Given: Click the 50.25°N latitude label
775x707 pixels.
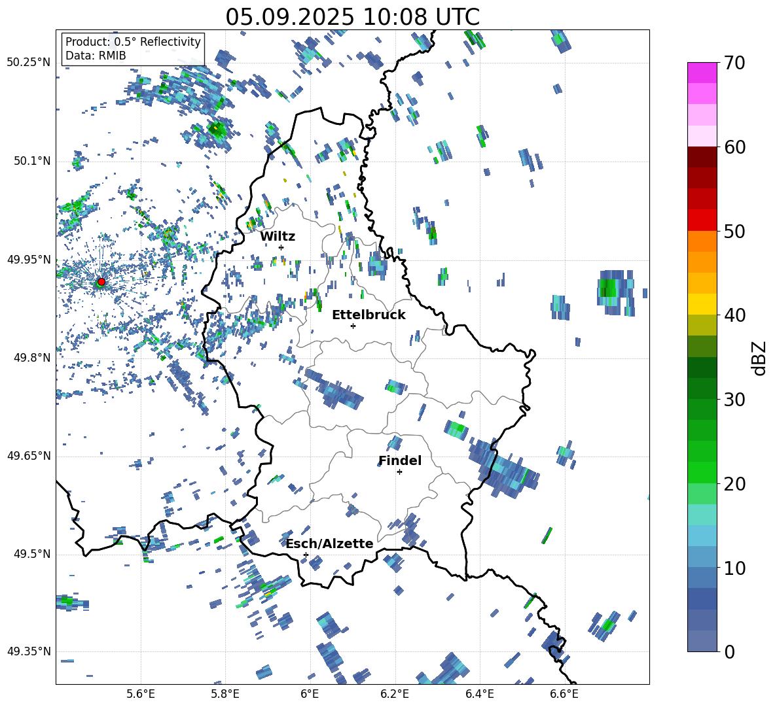Looking at the screenshot, I should point(29,63).
